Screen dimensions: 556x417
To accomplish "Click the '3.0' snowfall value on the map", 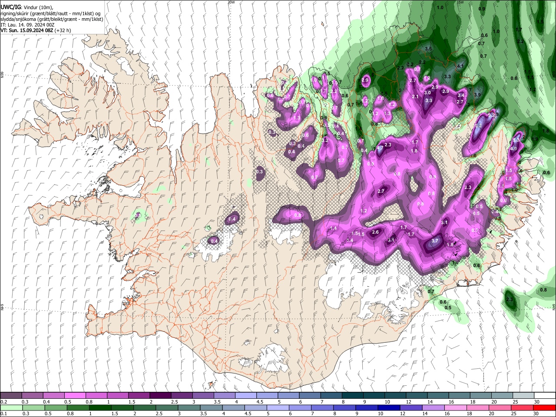I will 427,93.
